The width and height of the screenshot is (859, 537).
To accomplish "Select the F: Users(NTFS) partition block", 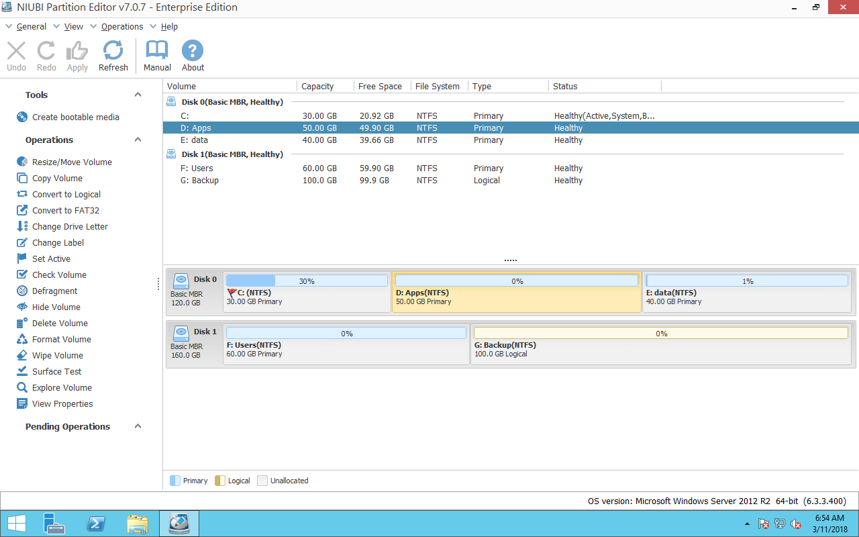I will pos(346,344).
